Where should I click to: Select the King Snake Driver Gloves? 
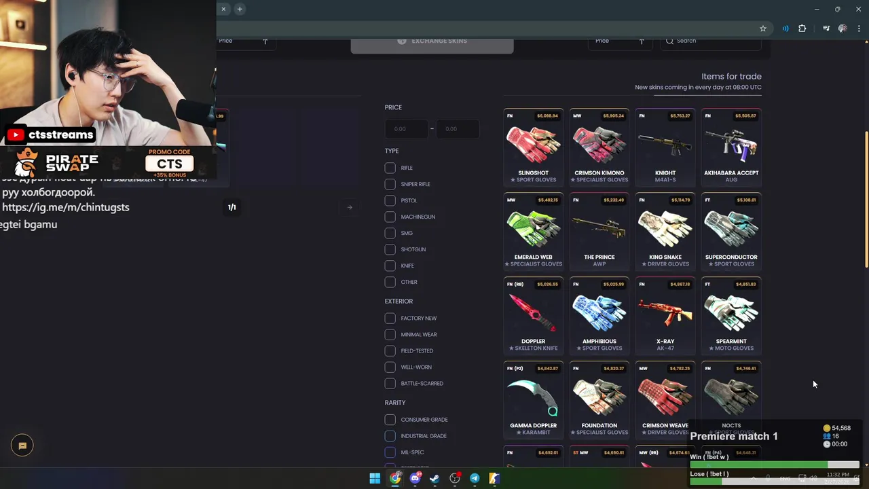coord(665,232)
